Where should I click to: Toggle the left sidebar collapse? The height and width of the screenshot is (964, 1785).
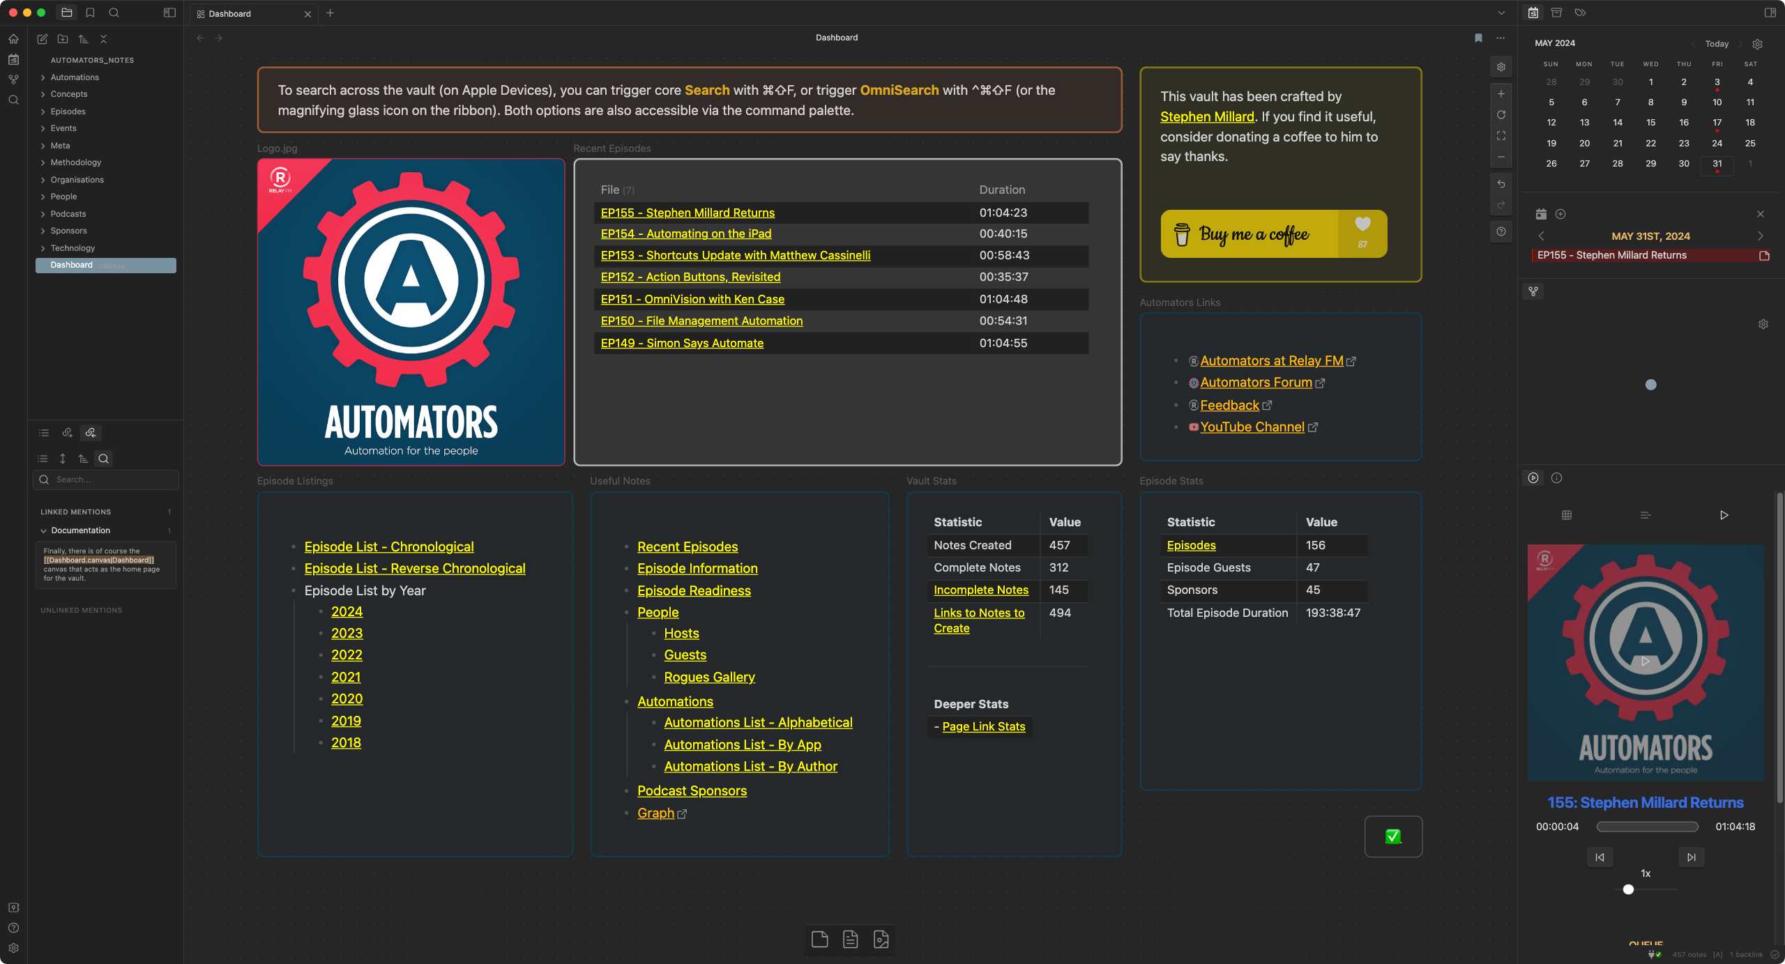(169, 13)
